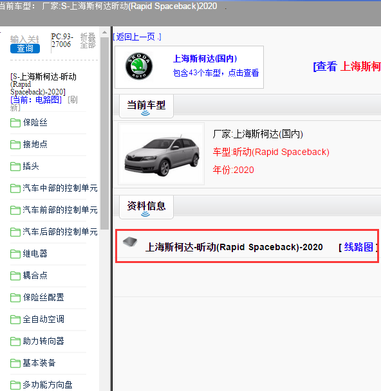Open the 基本装备 folder icon
This screenshot has height=391, width=381.
point(15,363)
